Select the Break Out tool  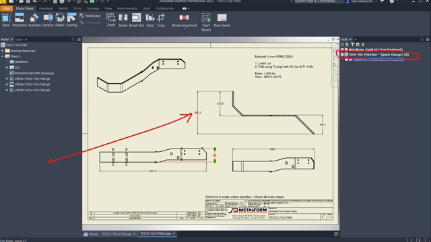[136, 20]
